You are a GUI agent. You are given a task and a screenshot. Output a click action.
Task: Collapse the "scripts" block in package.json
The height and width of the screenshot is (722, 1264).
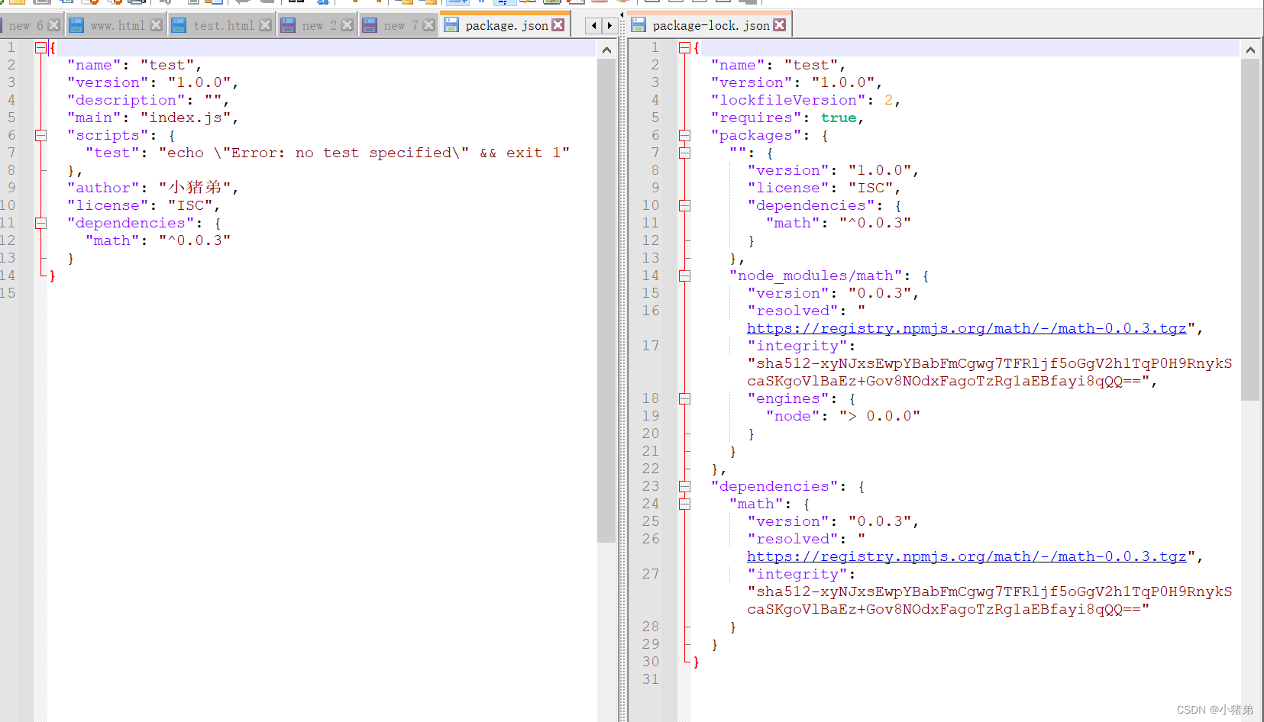[40, 135]
